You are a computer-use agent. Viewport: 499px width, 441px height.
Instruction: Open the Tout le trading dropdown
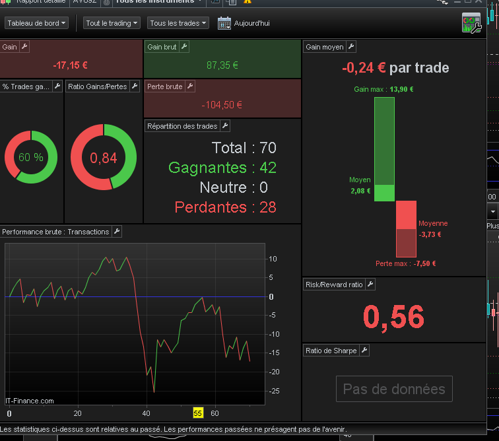112,23
